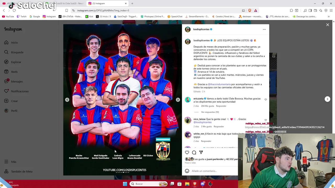Click taskbar Buscar search box
335x188 pixels.
(149, 184)
